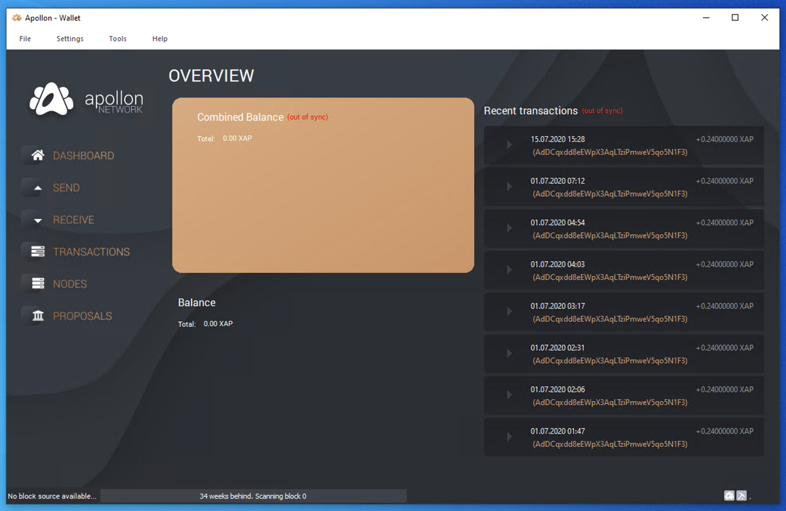Viewport: 786px width, 511px height.
Task: Click the Combined Balance card
Action: [x=323, y=185]
